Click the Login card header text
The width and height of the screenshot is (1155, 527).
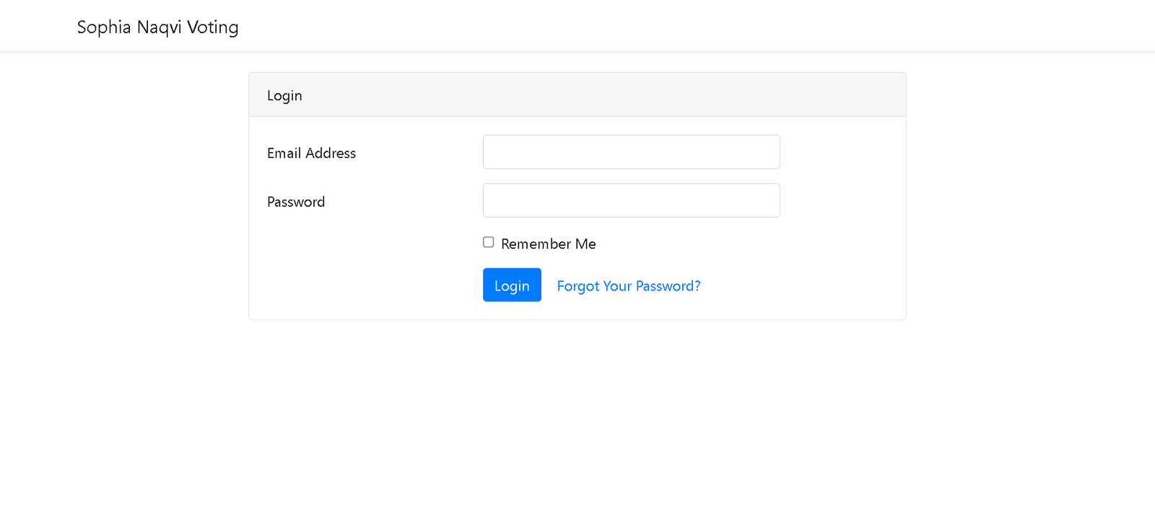tap(284, 96)
